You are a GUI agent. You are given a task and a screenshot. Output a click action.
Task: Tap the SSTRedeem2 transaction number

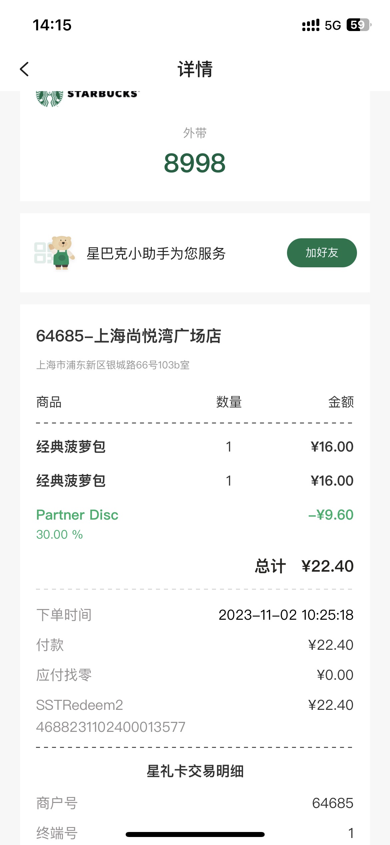[111, 727]
